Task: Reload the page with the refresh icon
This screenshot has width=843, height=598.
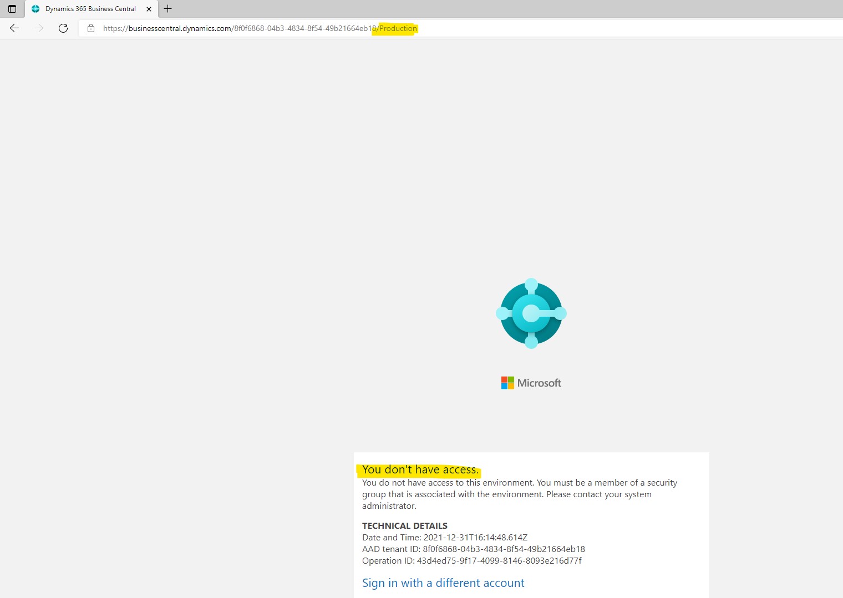Action: pyautogui.click(x=63, y=28)
